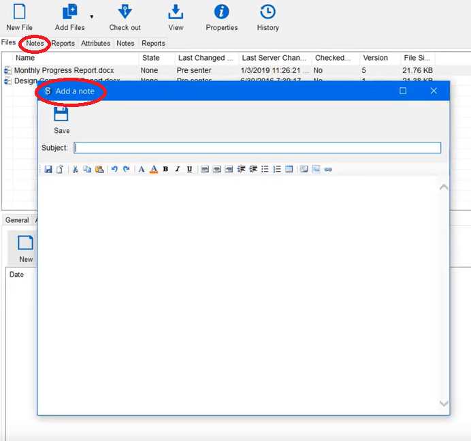Click the New File toolbar icon
Image resolution: width=471 pixels, height=441 pixels.
tap(19, 12)
